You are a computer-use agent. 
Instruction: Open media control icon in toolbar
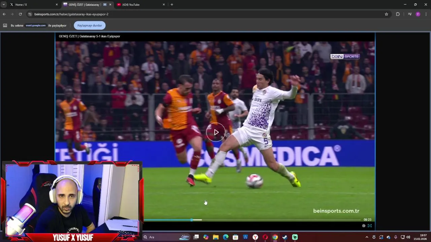(x=409, y=14)
